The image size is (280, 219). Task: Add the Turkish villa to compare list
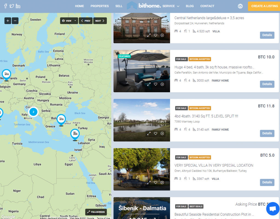162,182
